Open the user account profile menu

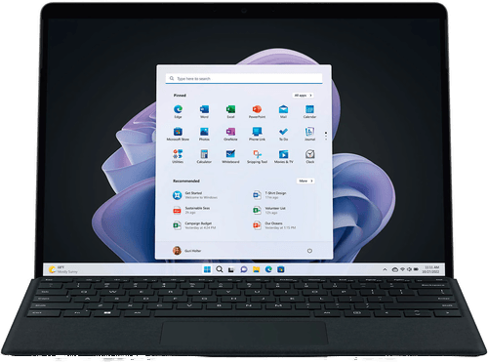pos(187,251)
